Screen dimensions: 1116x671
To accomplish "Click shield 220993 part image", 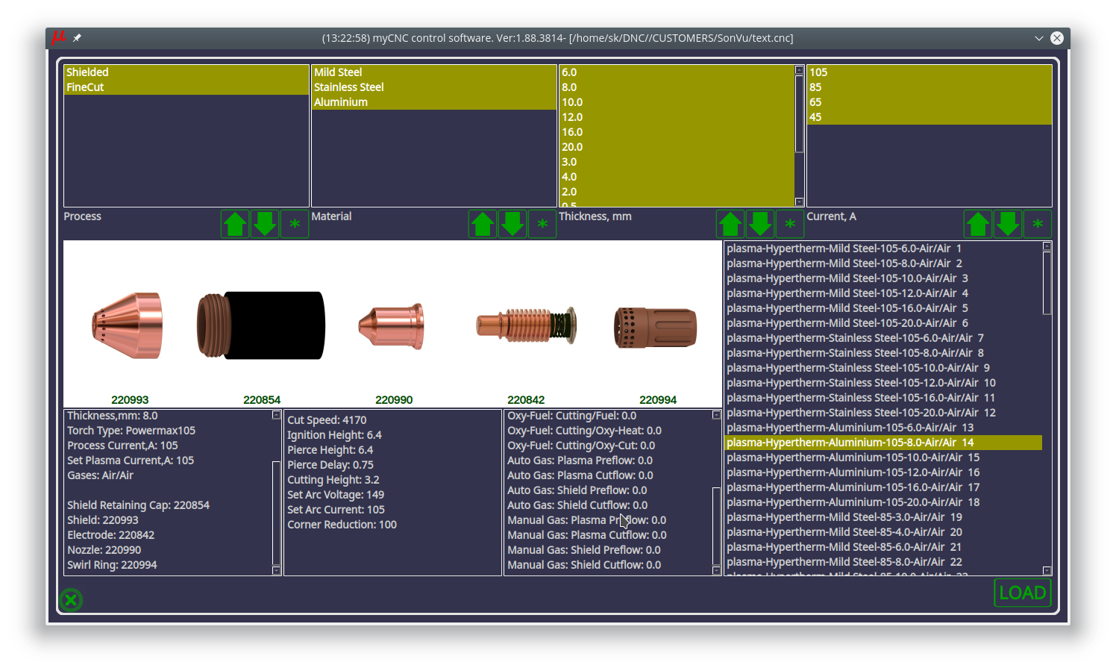I will [128, 326].
